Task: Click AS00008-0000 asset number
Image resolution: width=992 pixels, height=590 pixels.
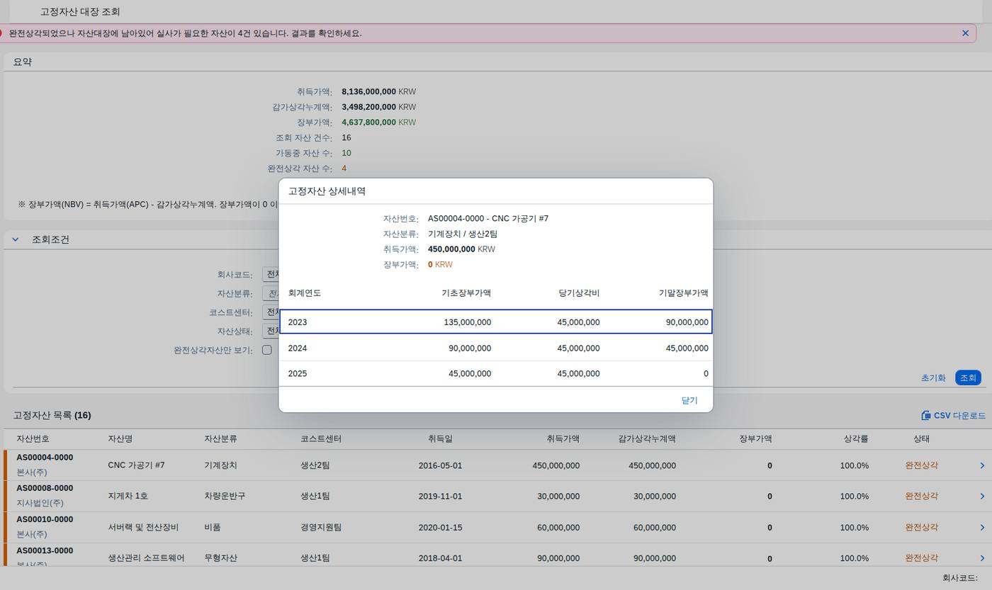Action: coord(45,488)
